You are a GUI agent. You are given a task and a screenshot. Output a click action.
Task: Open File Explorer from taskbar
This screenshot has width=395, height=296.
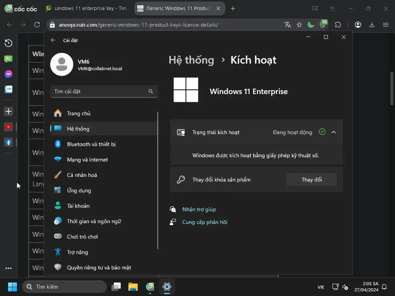click(133, 287)
